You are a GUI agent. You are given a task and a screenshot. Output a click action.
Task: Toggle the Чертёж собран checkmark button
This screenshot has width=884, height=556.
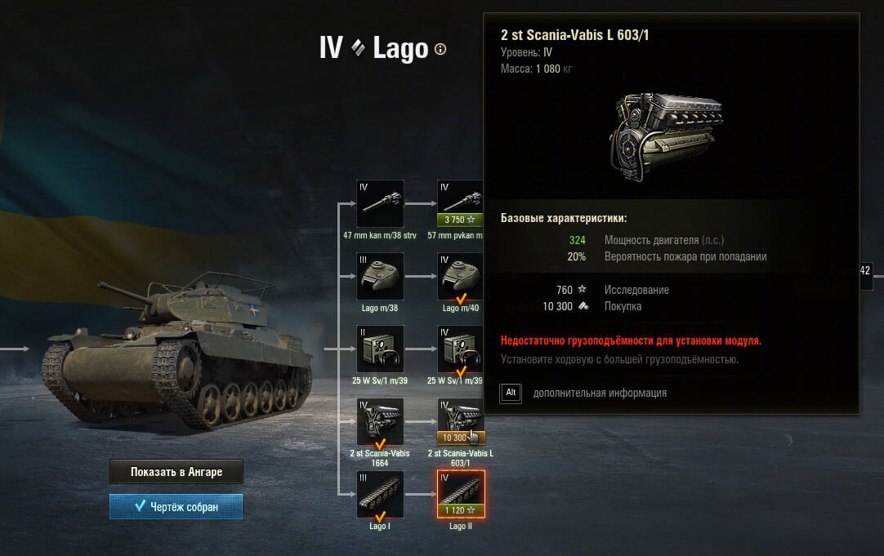(176, 506)
